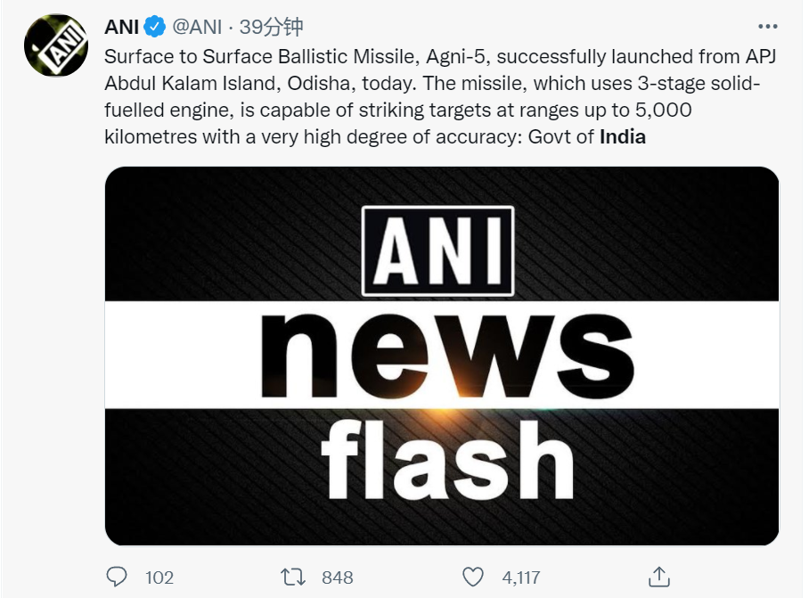
Task: Open the ANI profile avatar
Action: pyautogui.click(x=55, y=45)
